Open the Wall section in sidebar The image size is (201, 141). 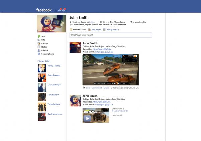pos(43,36)
